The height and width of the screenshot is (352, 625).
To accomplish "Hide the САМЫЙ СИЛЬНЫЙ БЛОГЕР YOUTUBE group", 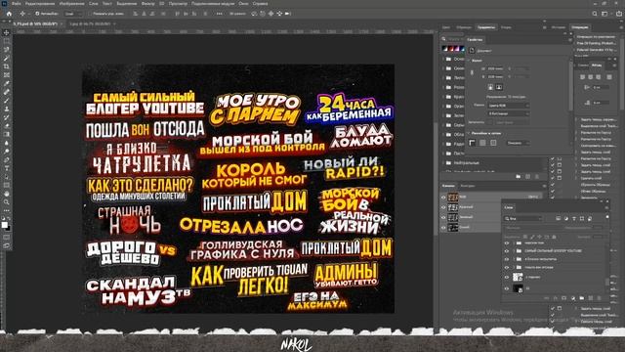I will 507,251.
